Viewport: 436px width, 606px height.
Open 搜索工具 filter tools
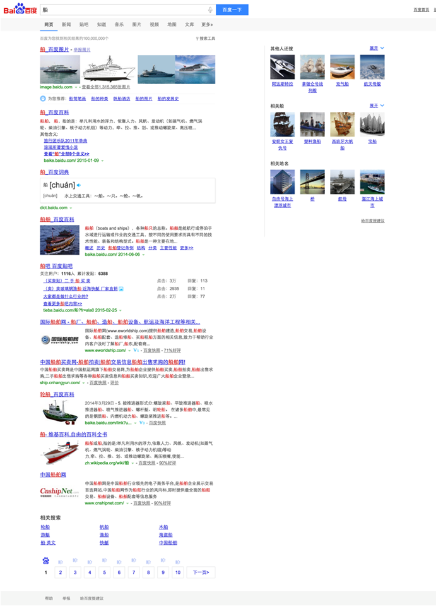coord(206,39)
